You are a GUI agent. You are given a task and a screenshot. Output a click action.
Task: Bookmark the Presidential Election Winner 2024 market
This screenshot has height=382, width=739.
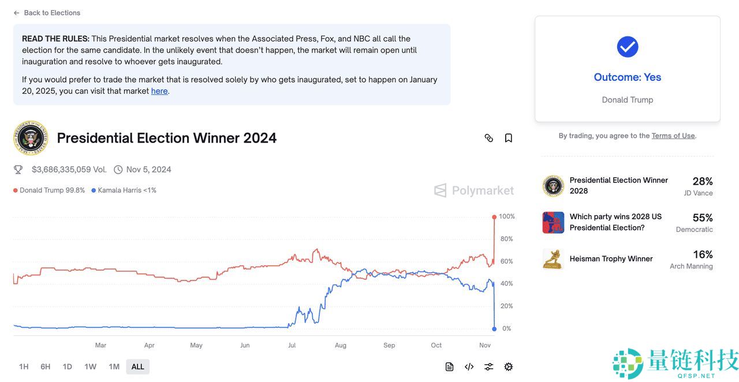tap(508, 138)
